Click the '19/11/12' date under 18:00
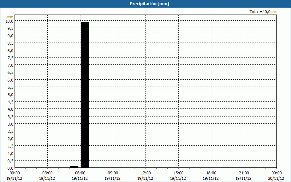The image size is (291, 182). [211, 178]
